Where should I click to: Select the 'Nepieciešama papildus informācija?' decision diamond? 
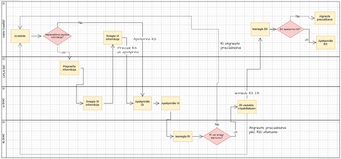tap(58, 36)
